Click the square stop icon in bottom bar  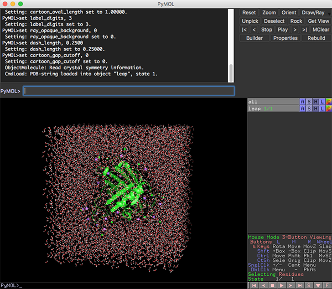tap(271, 286)
